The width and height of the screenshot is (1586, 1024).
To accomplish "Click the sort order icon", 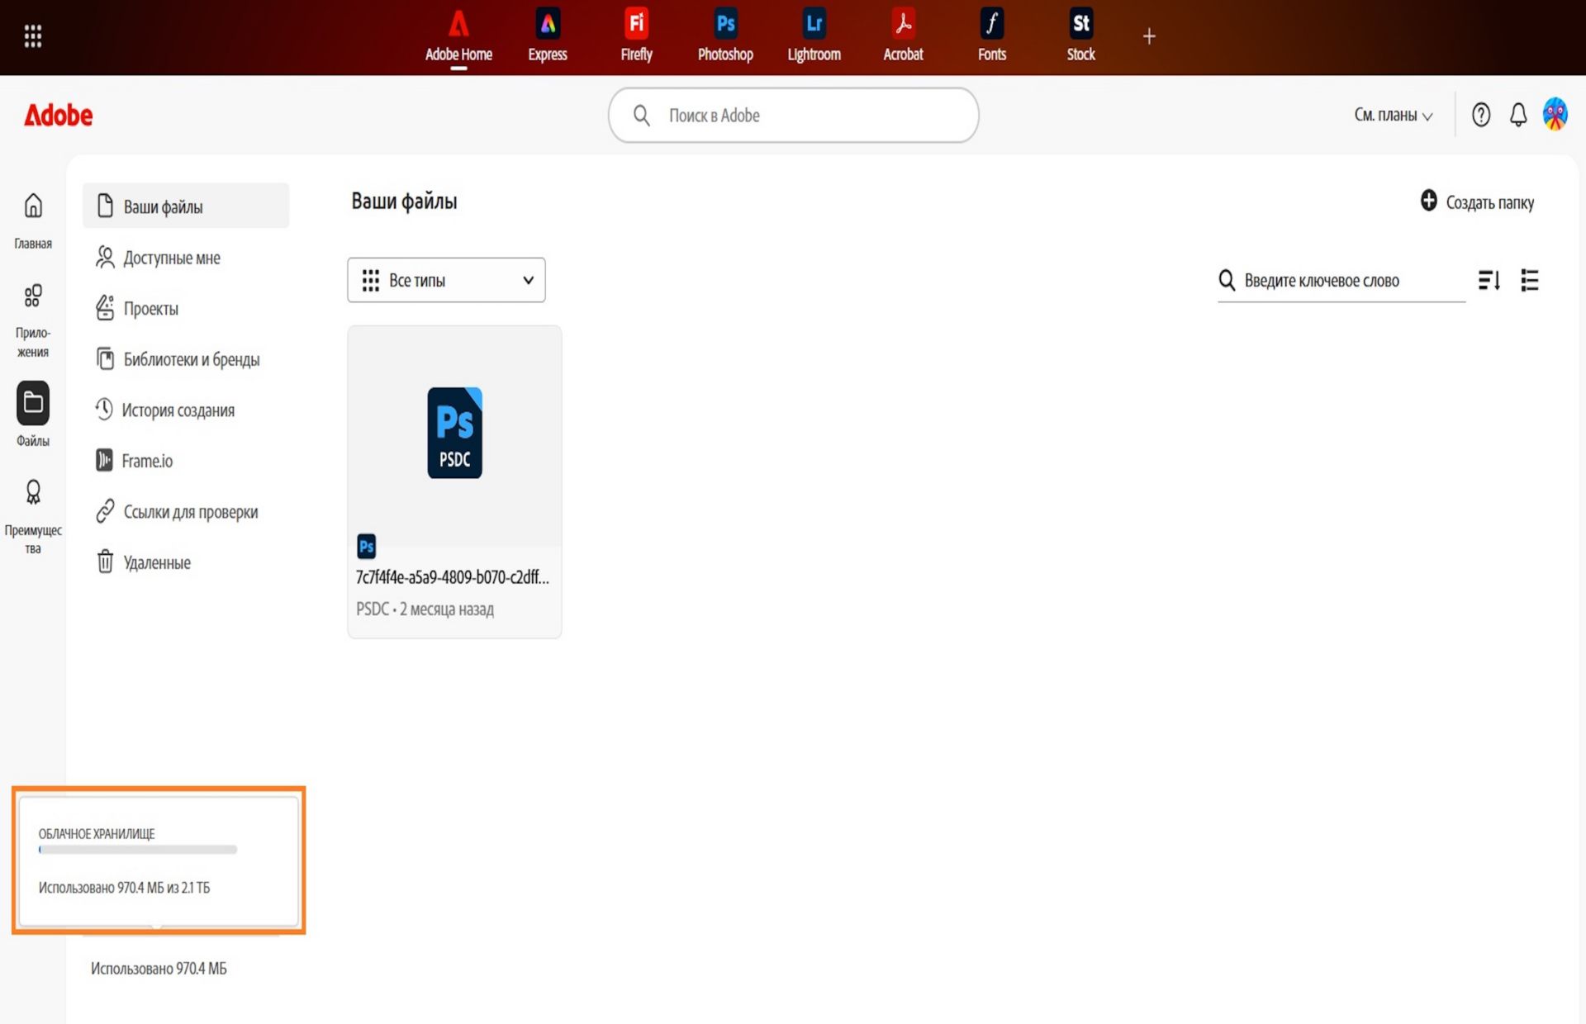I will [x=1489, y=281].
